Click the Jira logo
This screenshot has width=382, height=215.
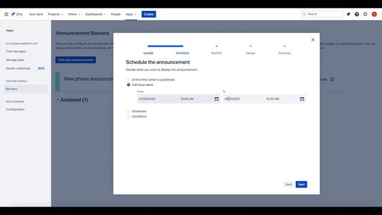pos(17,14)
